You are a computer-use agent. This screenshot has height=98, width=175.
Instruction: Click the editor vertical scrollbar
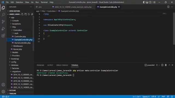coord(174,28)
